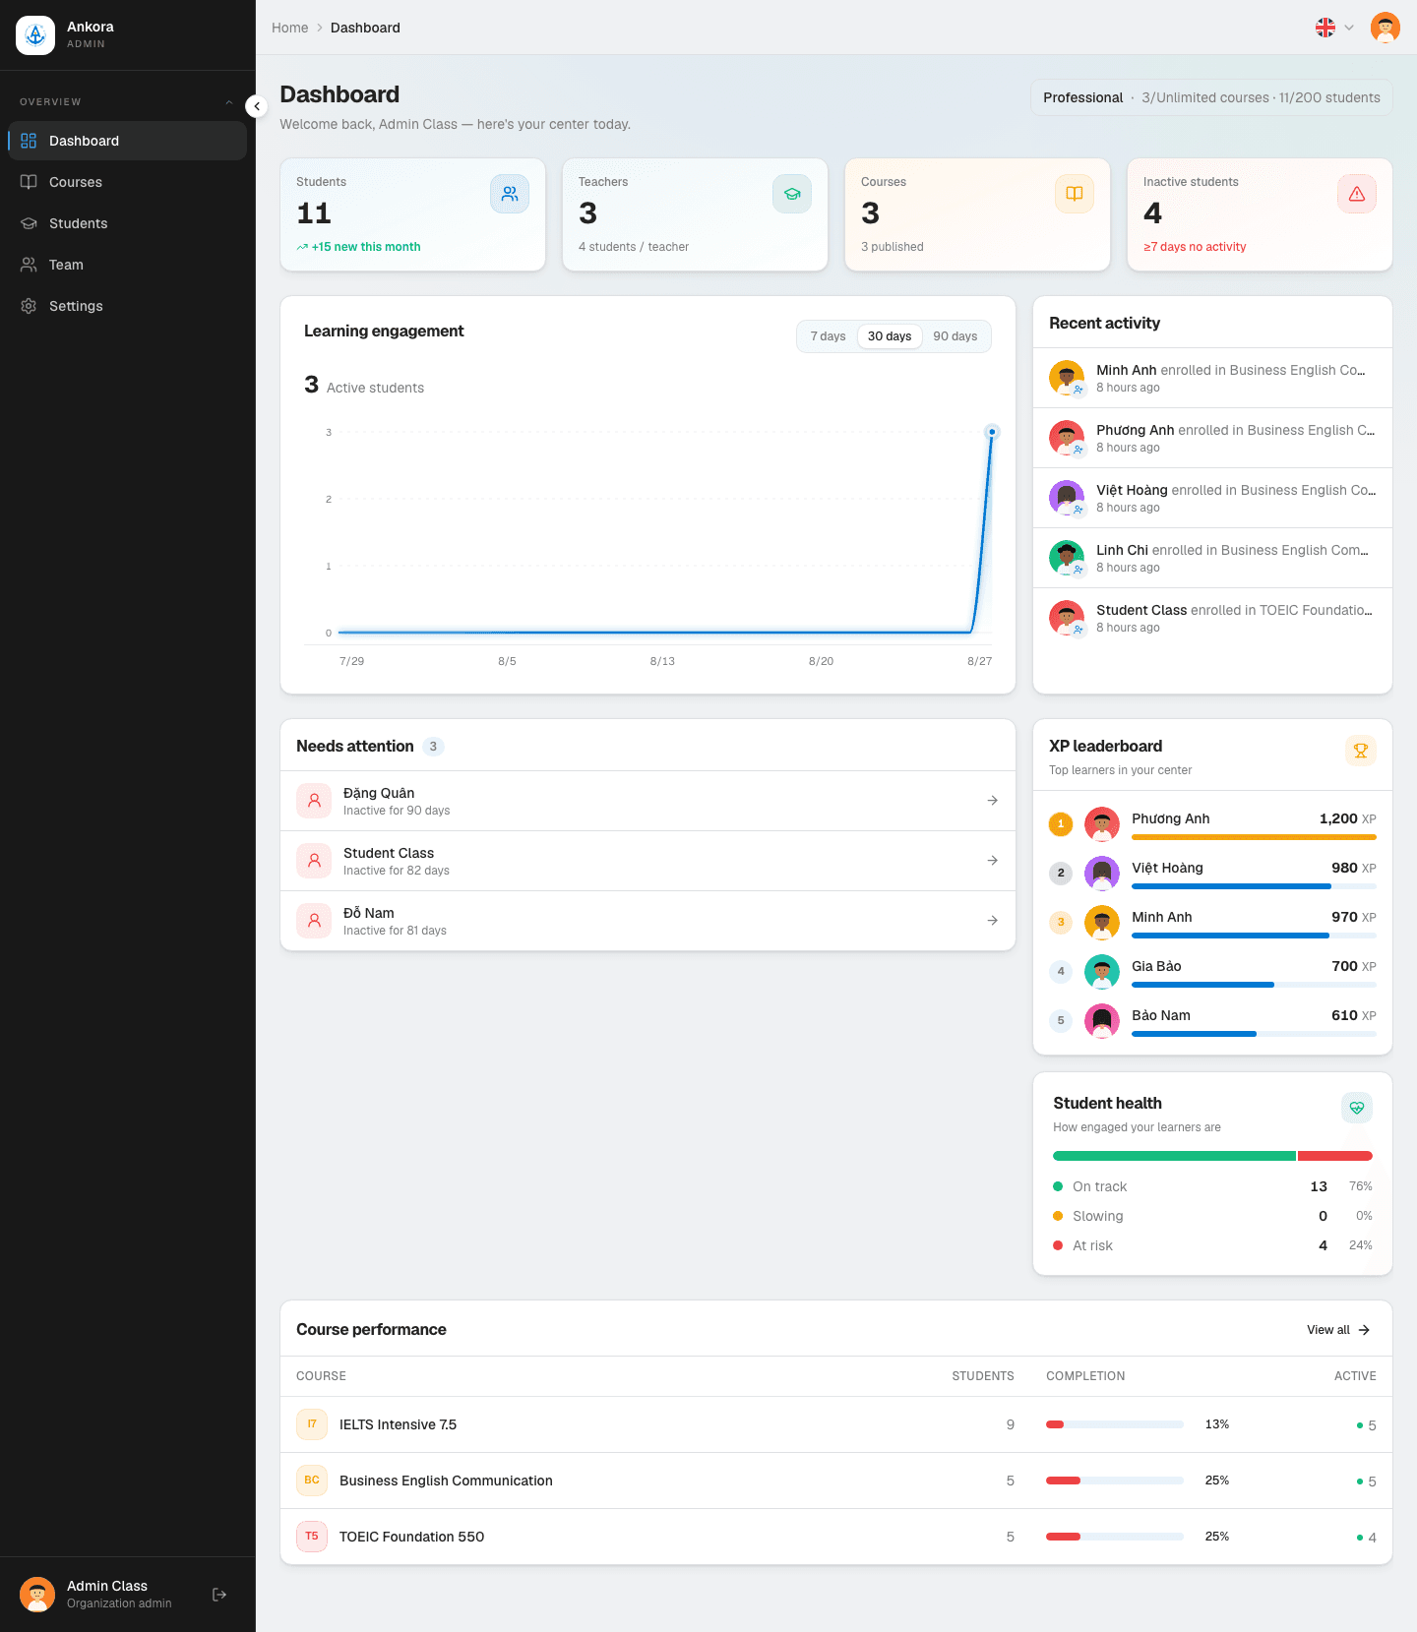The height and width of the screenshot is (1632, 1417).
Task: Open Student Class arrow in Needs attention
Action: (993, 861)
